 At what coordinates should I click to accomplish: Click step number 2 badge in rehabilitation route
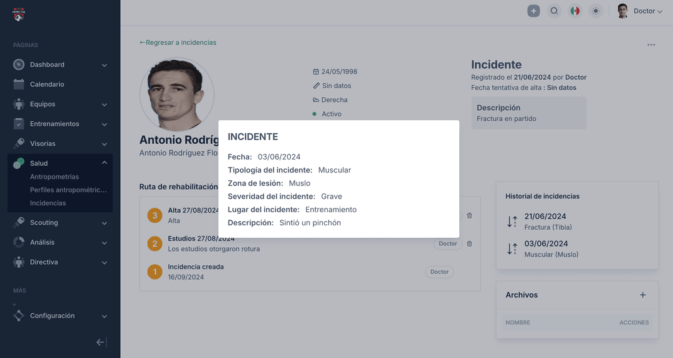pos(155,243)
